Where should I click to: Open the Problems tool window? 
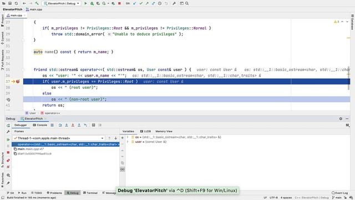[54, 193]
